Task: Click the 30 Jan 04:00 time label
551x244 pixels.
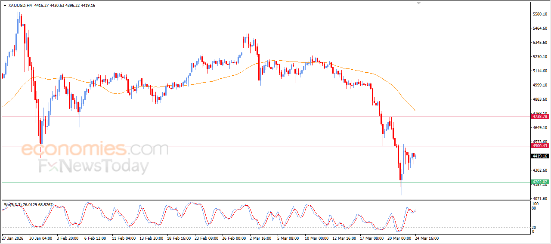Action: [x=41, y=238]
